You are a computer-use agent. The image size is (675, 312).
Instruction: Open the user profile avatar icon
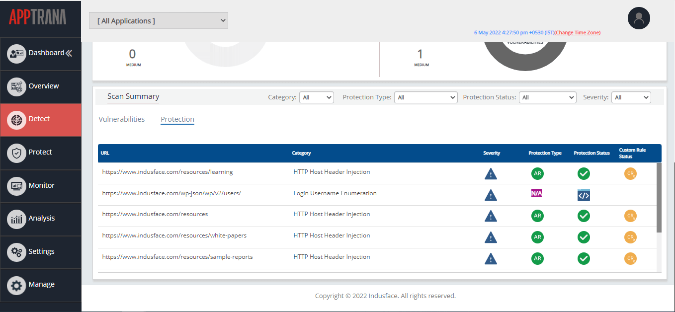point(639,18)
